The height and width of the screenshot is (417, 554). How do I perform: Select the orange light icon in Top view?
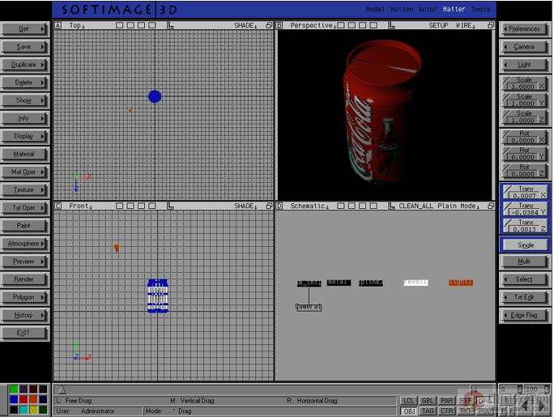[x=131, y=110]
